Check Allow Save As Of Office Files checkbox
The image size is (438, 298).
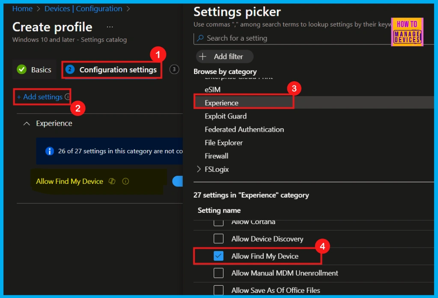[x=218, y=290]
